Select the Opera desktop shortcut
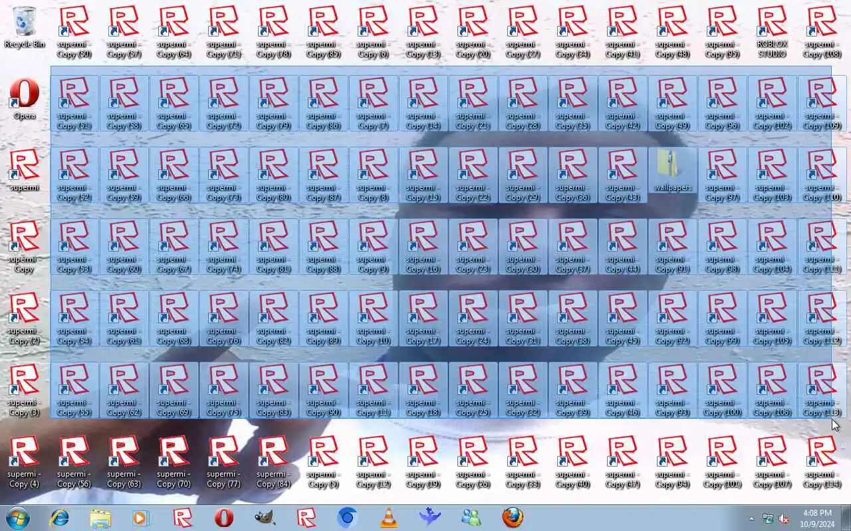Image resolution: width=851 pixels, height=531 pixels. 25,99
